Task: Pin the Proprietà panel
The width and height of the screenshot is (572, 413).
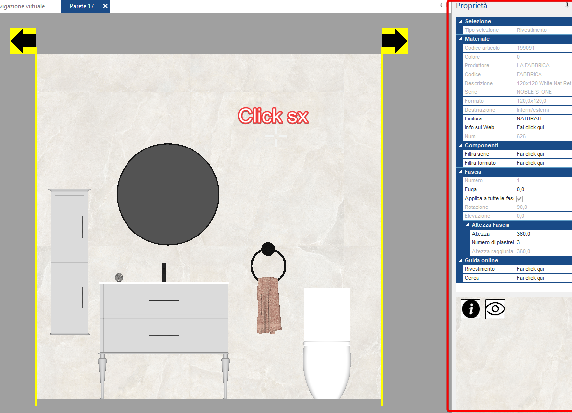Action: tap(567, 5)
